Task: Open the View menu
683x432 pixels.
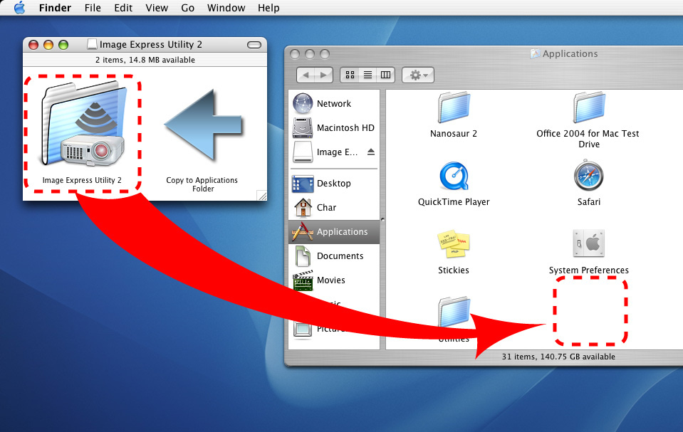Action: click(x=157, y=8)
